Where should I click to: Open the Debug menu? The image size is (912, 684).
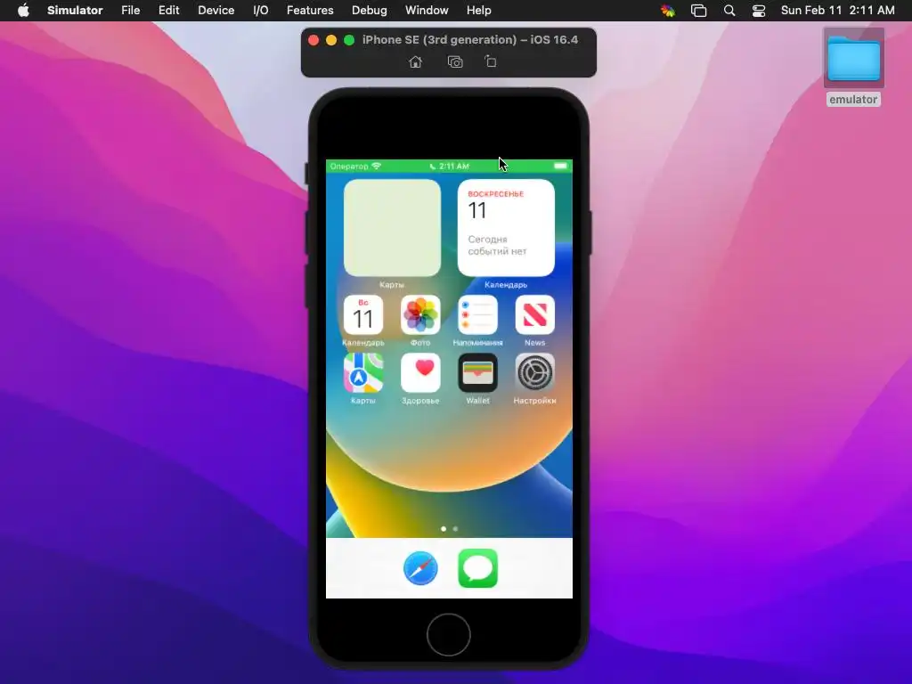[x=370, y=11]
